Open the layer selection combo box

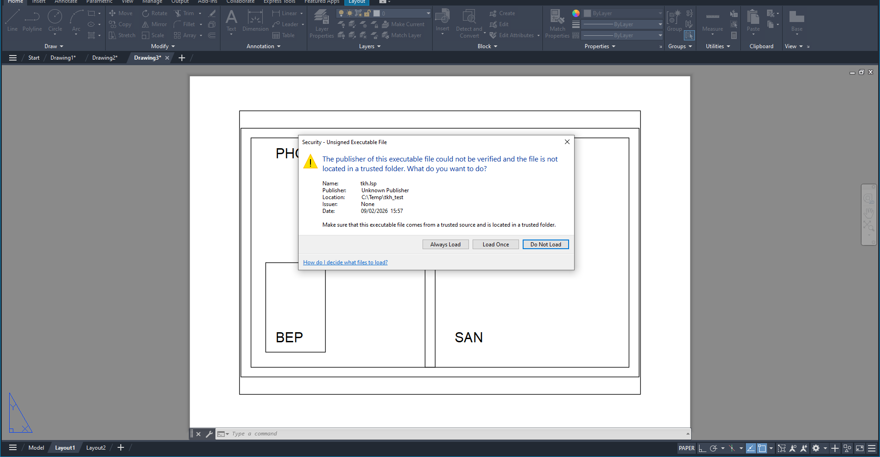point(384,13)
